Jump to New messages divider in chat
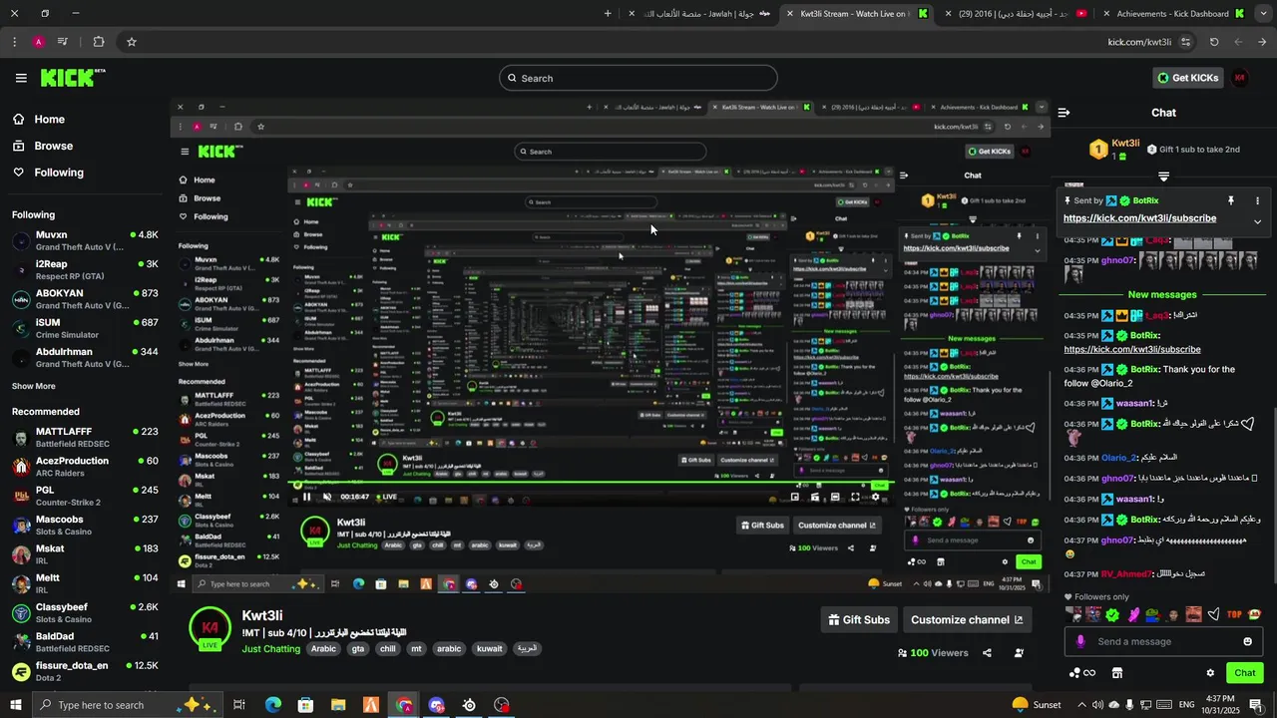Viewport: 1277px width, 718px height. [x=1161, y=295]
